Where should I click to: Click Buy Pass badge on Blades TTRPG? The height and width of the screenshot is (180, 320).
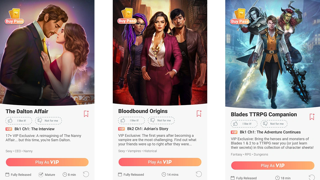(x=239, y=17)
